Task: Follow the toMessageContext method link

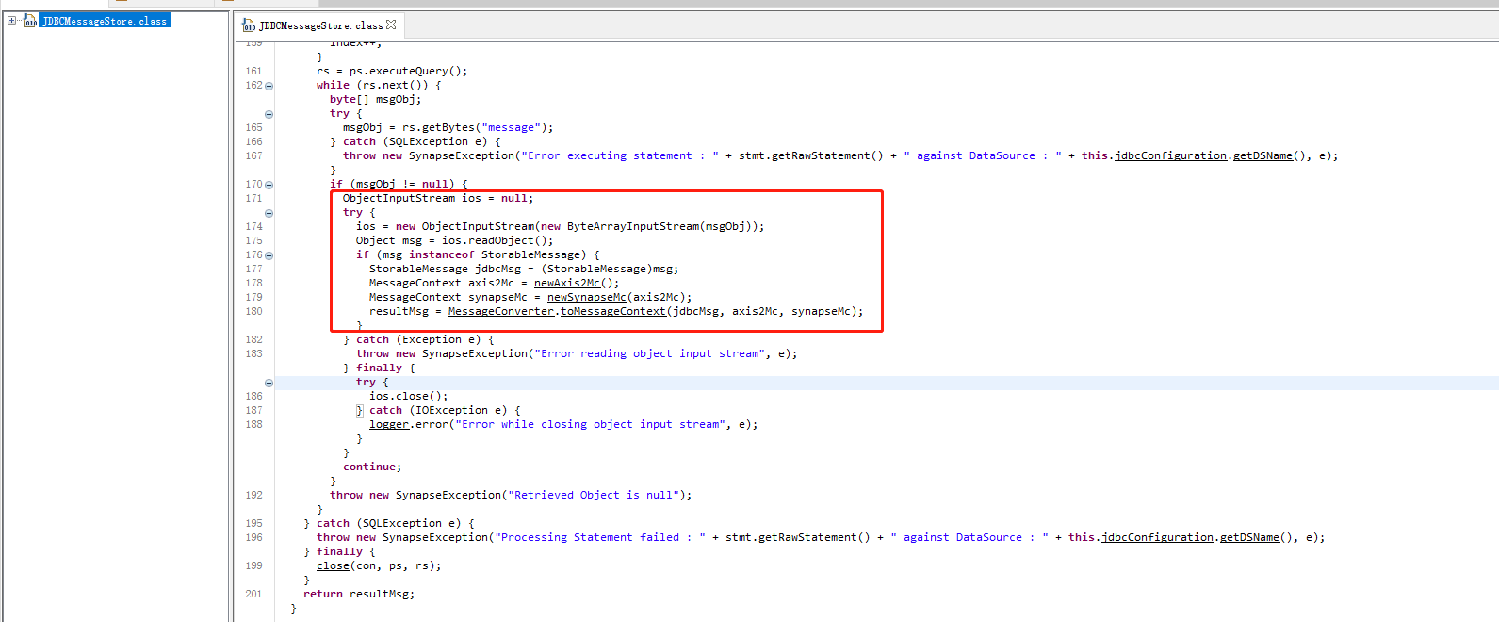Action: coord(613,311)
